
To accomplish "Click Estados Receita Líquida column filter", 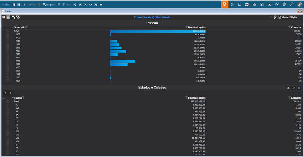I will pyautogui.click(x=187, y=97).
